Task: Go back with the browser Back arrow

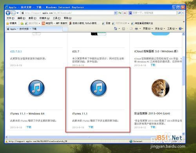Action: [8, 13]
